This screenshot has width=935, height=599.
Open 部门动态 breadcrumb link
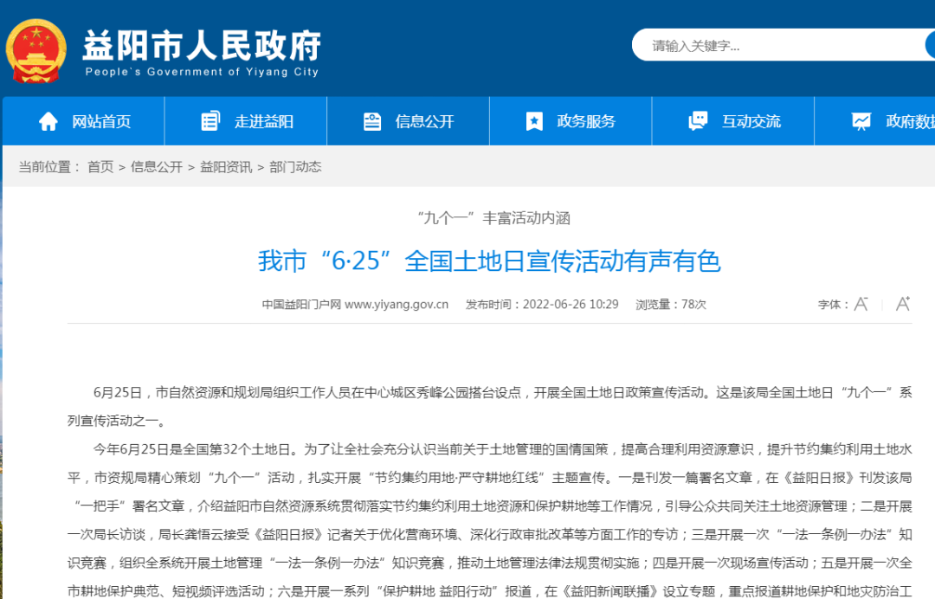295,167
